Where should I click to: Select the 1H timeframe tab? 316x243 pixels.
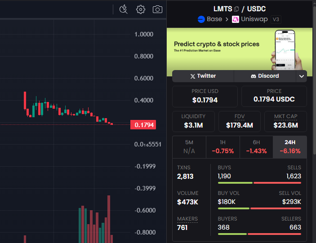(223, 147)
